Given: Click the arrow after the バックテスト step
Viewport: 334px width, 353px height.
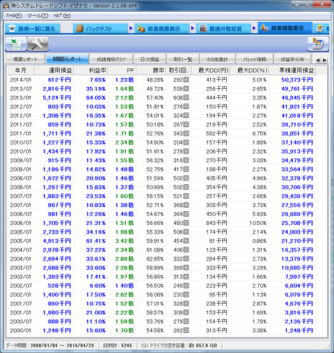Looking at the screenshot, I should 131,28.
